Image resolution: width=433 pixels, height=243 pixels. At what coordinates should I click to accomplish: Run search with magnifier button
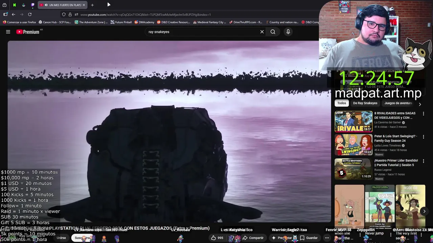tap(273, 32)
